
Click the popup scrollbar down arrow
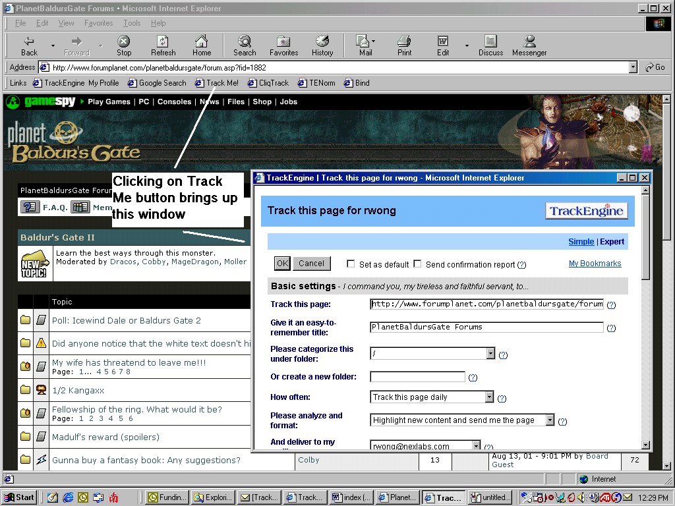(x=645, y=445)
